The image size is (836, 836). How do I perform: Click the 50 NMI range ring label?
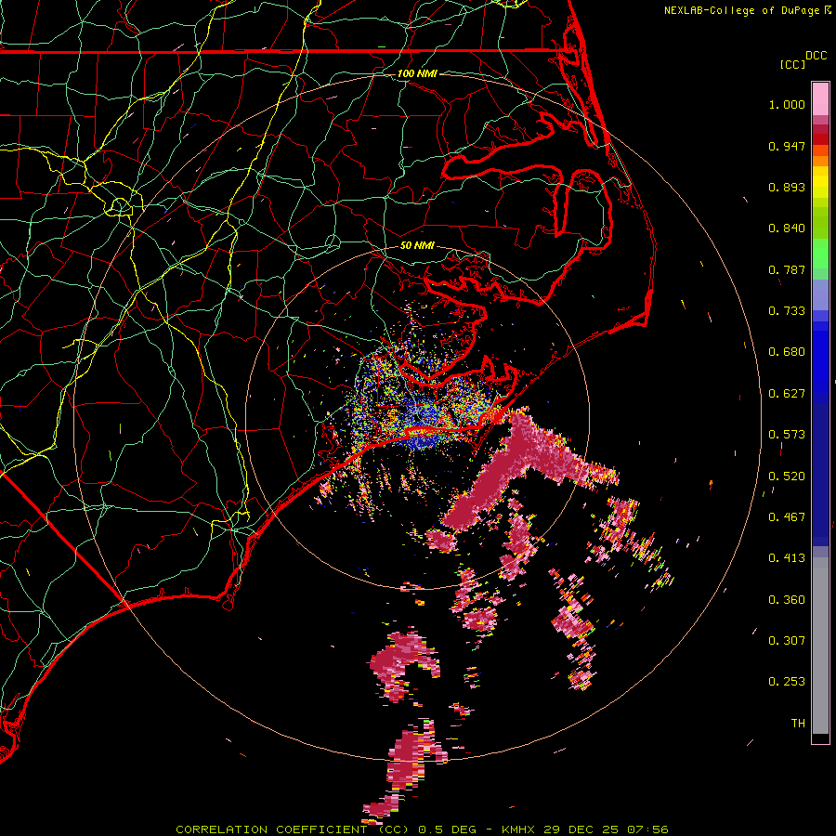click(417, 246)
